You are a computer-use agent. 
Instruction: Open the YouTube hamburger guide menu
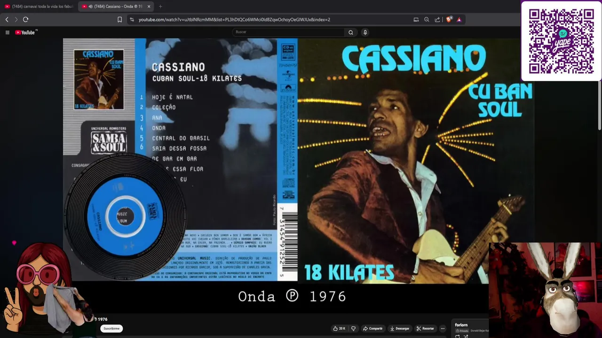point(8,32)
